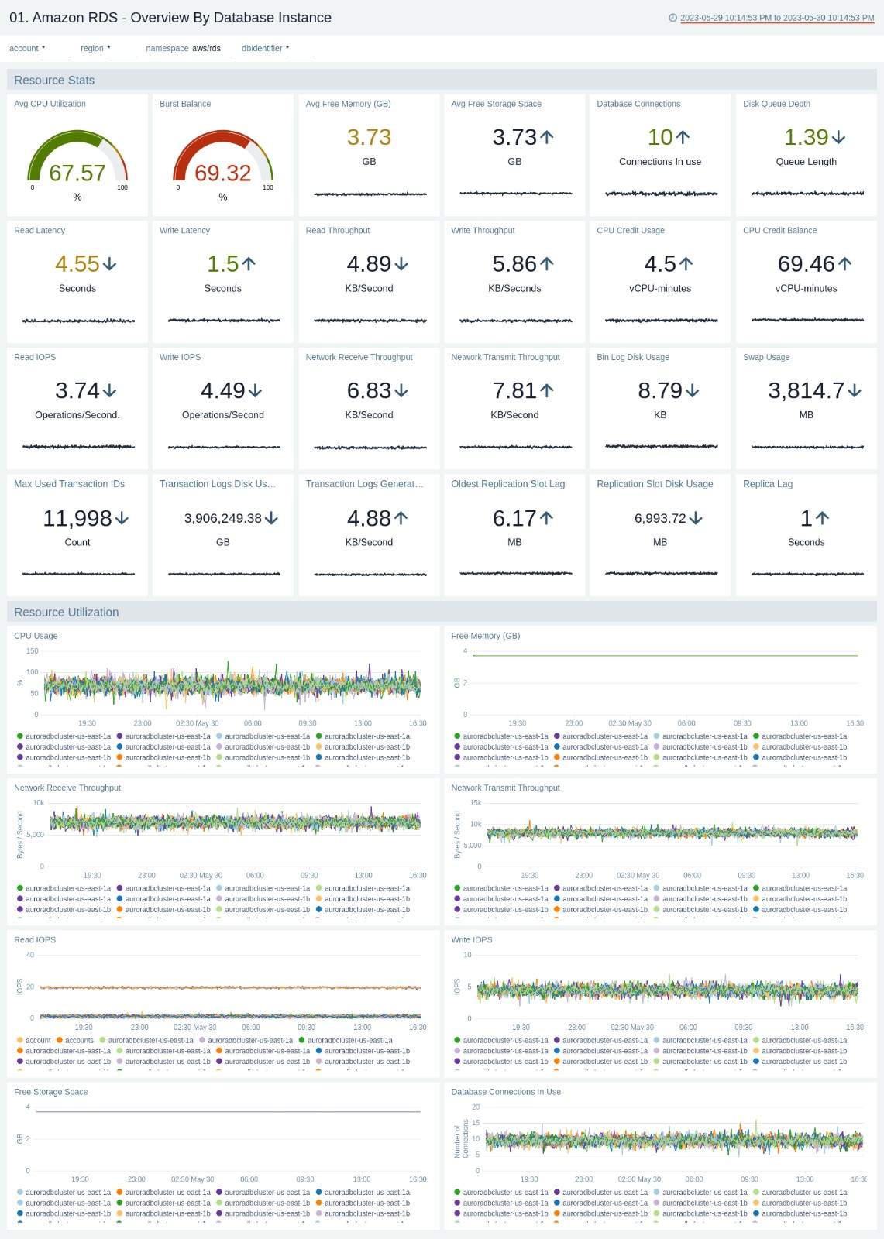Click the 'Connections In use' unit label
The width and height of the screenshot is (884, 1239).
pyautogui.click(x=660, y=162)
